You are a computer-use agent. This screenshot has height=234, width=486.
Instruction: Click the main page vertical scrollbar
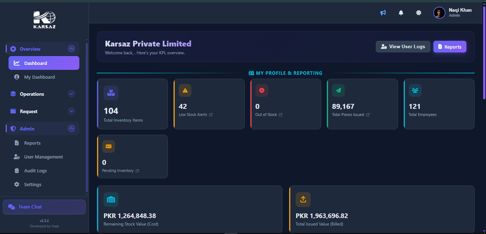pos(484,53)
